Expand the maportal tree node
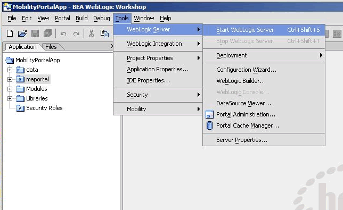This screenshot has width=343, height=210. 10,79
